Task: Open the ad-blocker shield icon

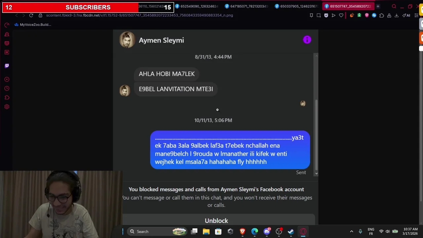Action: (326, 15)
